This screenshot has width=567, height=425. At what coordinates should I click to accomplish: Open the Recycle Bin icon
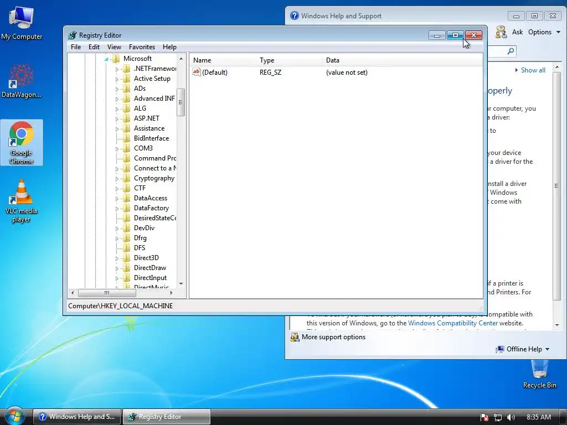(539, 374)
